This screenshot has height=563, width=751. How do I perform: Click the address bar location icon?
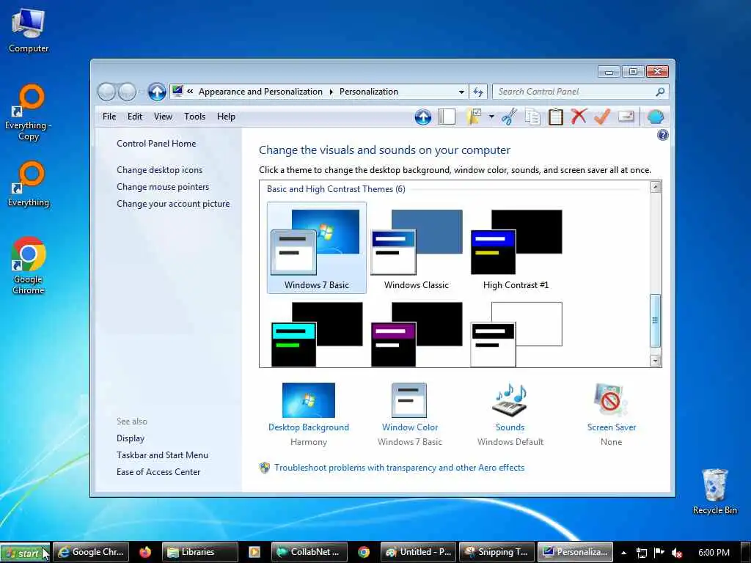pos(177,91)
